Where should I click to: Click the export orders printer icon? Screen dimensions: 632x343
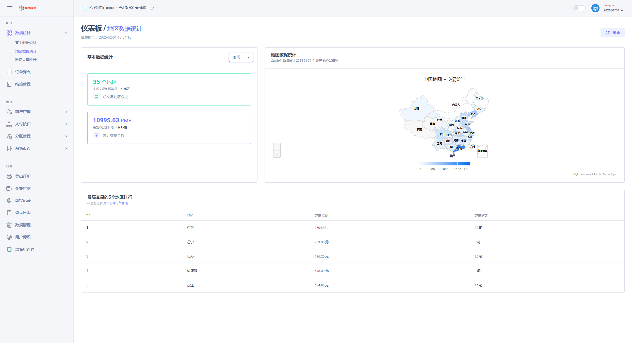(x=9, y=176)
